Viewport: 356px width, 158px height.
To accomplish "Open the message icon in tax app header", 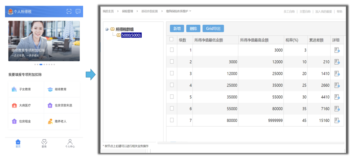I will coord(78,11).
